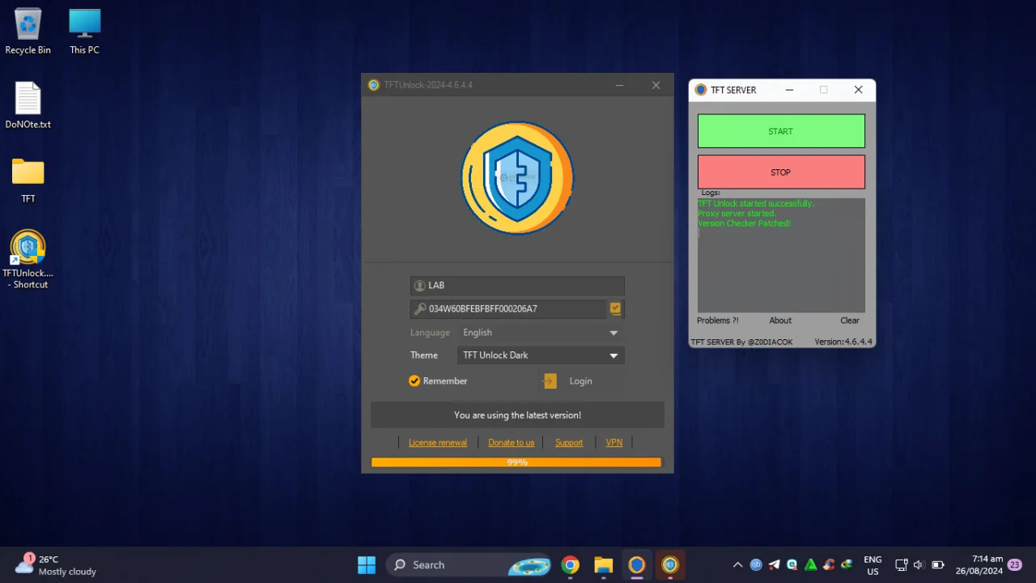Image resolution: width=1036 pixels, height=583 pixels.
Task: Click the key icon in password field
Action: [x=419, y=309]
